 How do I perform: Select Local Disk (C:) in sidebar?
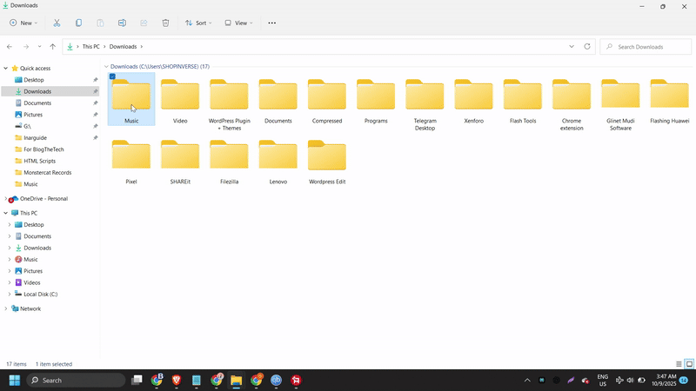(x=40, y=295)
